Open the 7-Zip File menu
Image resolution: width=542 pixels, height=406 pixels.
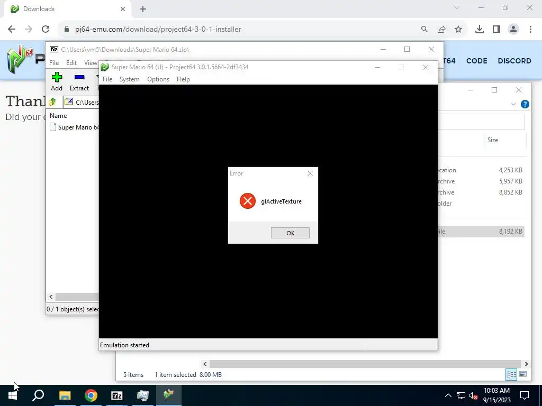point(54,62)
